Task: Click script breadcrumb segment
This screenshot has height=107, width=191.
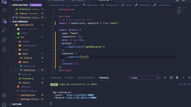Action: [128, 5]
